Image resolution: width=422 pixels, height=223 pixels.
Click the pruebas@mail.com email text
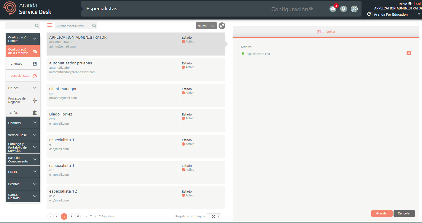(63, 98)
